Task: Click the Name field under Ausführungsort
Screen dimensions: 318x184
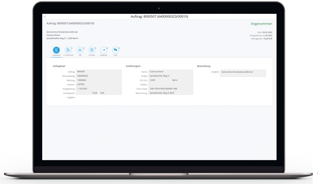Action: tap(170, 72)
